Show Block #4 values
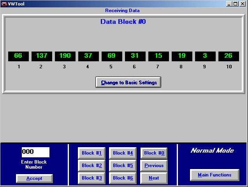Image resolution: width=248 pixels, height=187 pixels. coord(123,153)
